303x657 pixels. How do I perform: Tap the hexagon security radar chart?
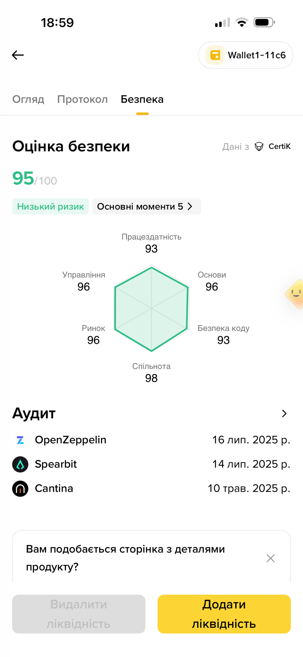pos(151,309)
